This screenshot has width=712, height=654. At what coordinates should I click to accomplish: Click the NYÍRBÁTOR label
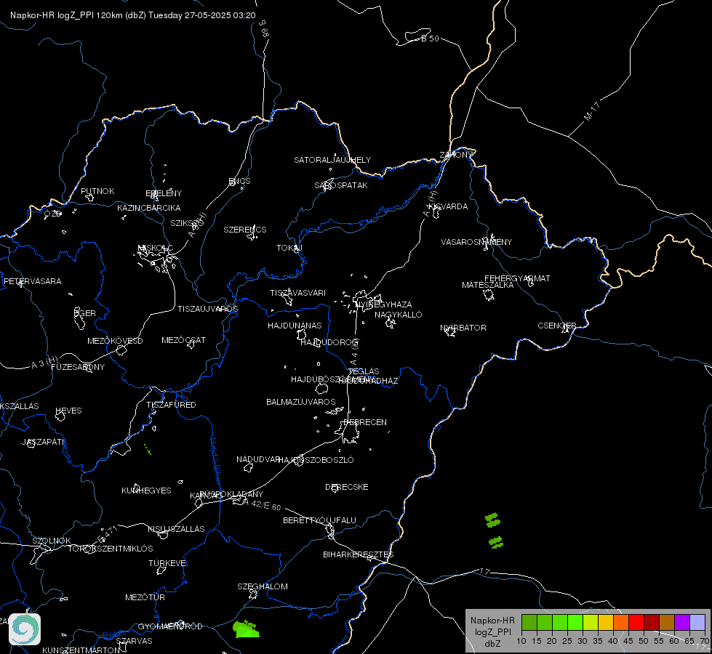463,328
